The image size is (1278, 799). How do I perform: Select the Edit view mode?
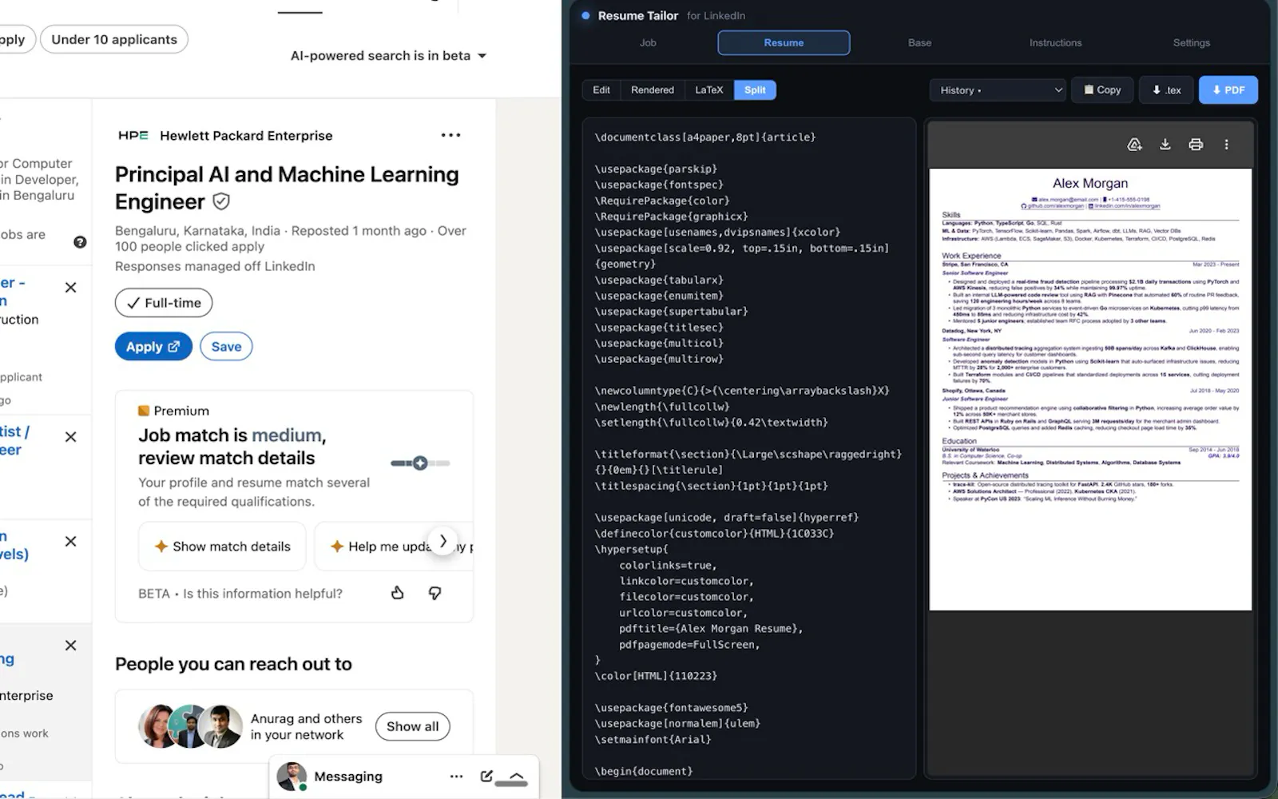point(601,90)
